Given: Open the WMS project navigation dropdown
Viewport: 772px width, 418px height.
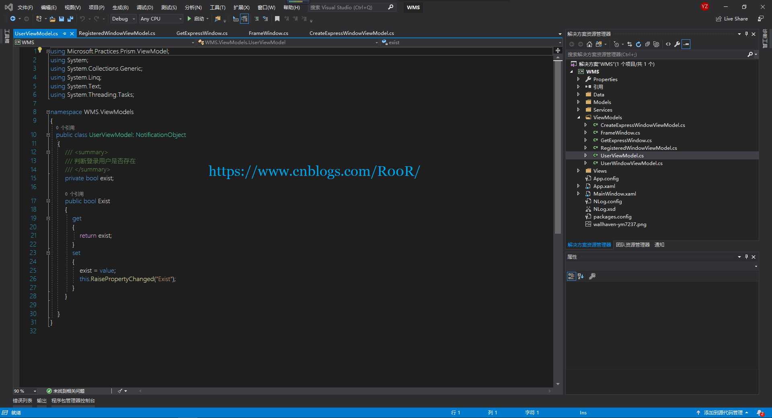Looking at the screenshot, I should click(105, 42).
